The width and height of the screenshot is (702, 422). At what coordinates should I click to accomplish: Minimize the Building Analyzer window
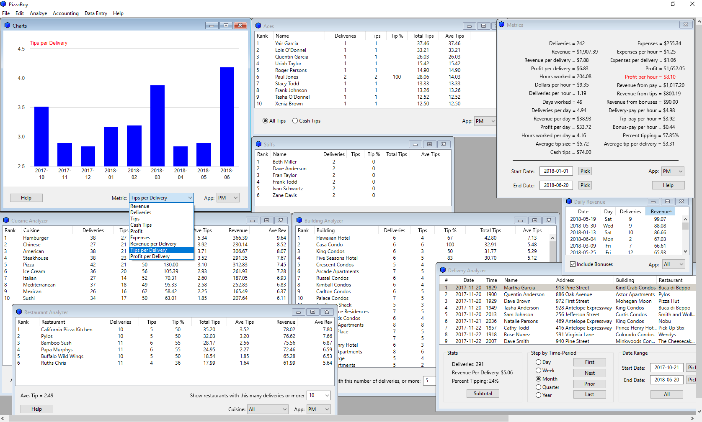tap(520, 220)
